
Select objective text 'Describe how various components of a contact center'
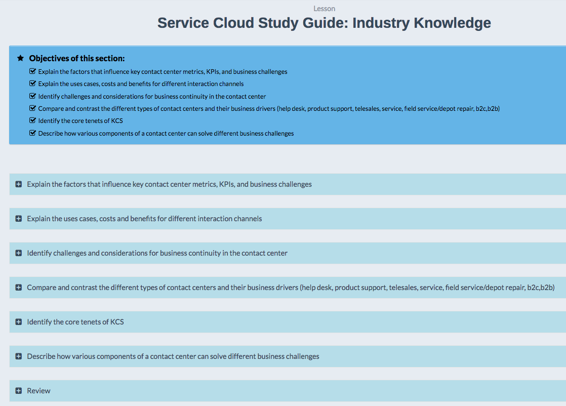(x=166, y=133)
